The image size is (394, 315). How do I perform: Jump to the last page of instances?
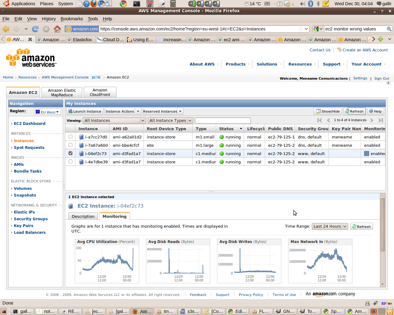click(381, 120)
